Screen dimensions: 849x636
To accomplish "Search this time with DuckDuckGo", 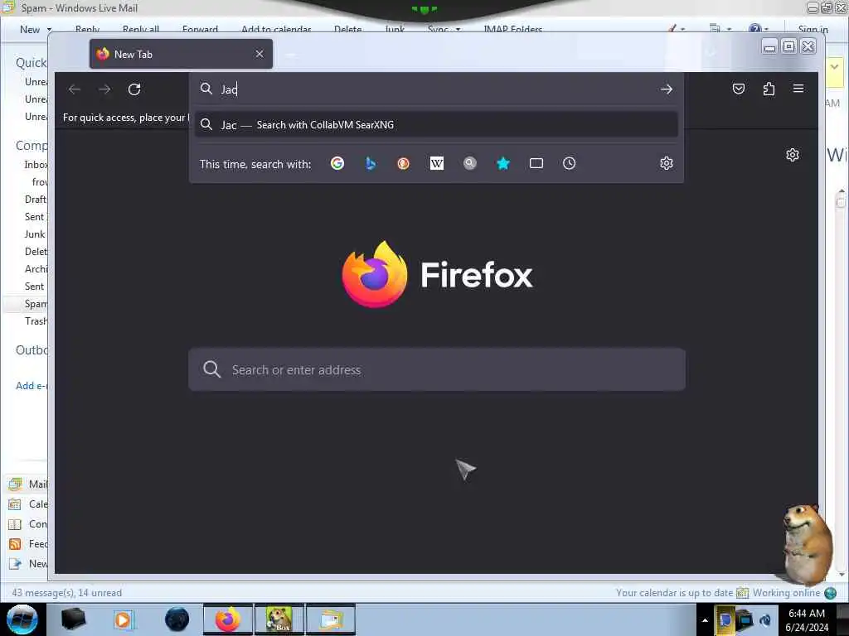I will (x=404, y=163).
